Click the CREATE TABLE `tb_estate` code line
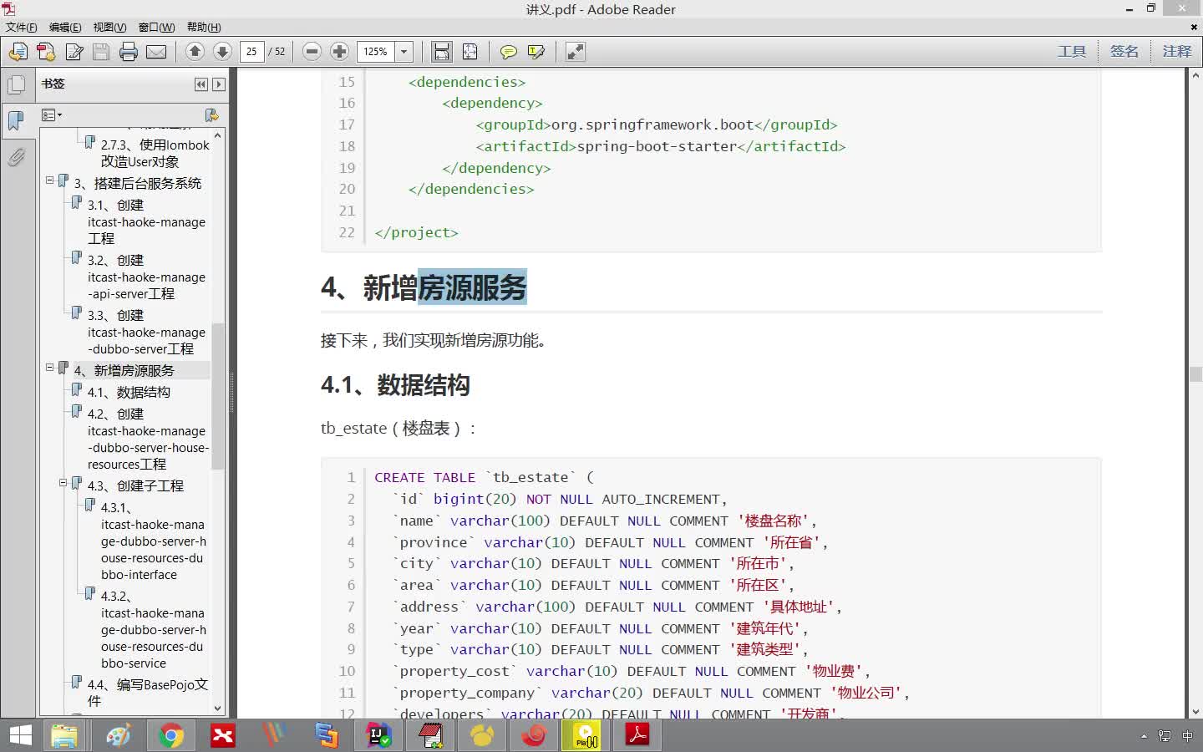Screen dimensions: 1203x752 click(x=485, y=477)
